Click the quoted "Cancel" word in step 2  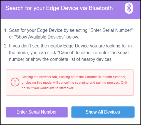click(66, 53)
